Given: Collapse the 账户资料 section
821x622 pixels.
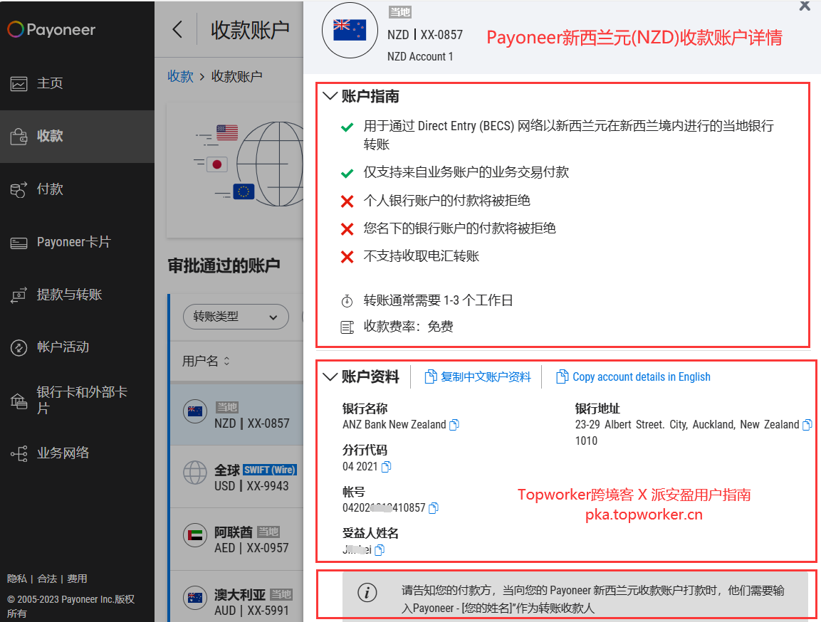Looking at the screenshot, I should pos(330,376).
